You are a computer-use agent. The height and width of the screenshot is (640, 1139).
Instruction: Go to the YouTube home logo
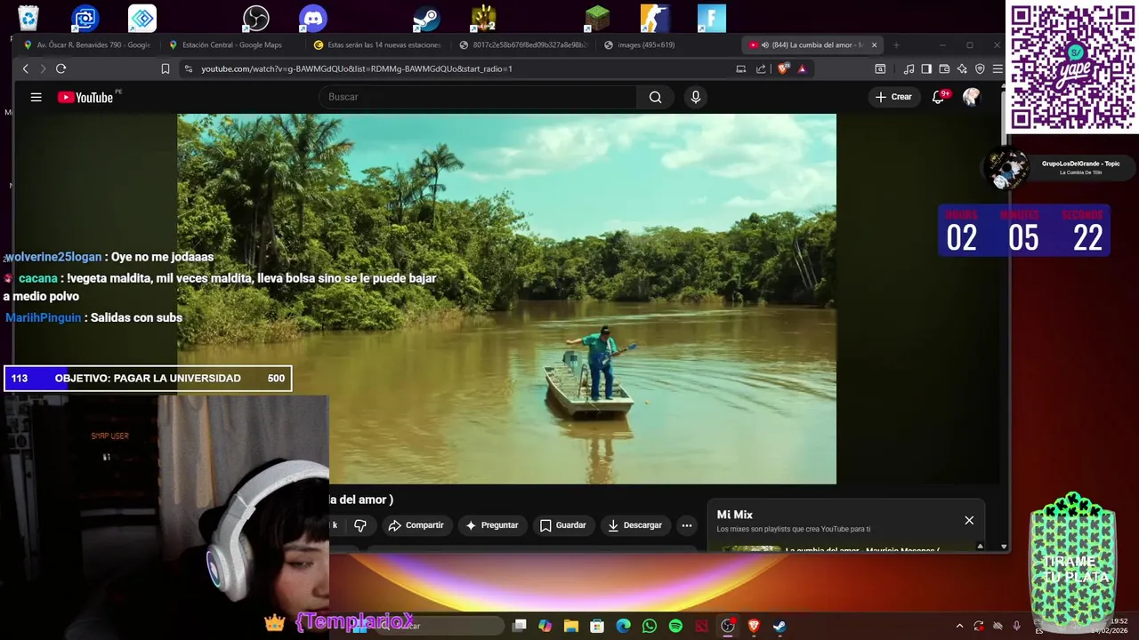pyautogui.click(x=86, y=97)
